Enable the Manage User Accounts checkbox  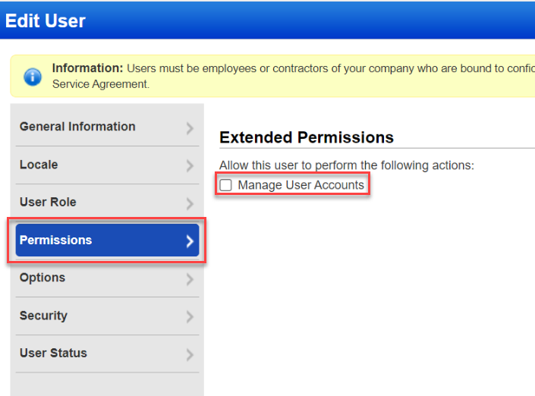[x=225, y=185]
